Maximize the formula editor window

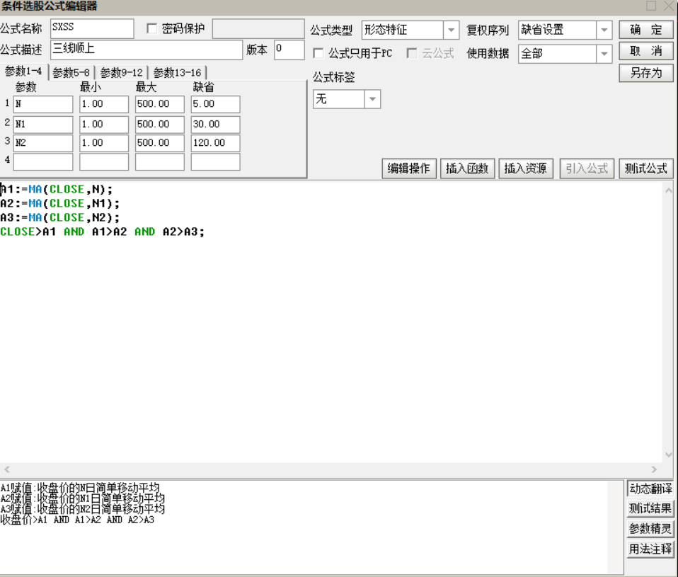click(x=651, y=6)
